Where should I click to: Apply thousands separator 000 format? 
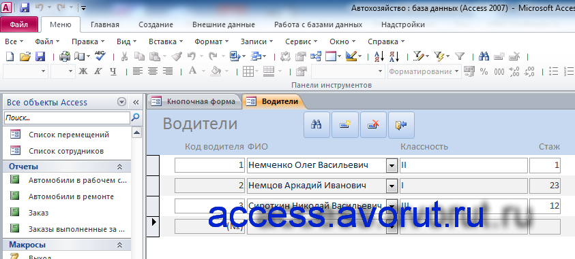pyautogui.click(x=499, y=71)
